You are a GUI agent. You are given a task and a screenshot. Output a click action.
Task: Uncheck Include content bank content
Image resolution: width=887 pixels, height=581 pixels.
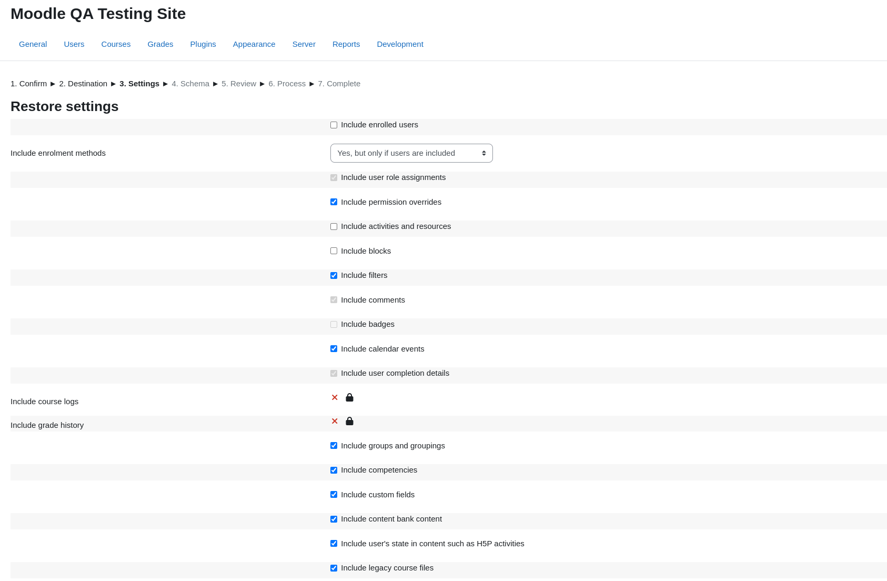click(x=334, y=519)
